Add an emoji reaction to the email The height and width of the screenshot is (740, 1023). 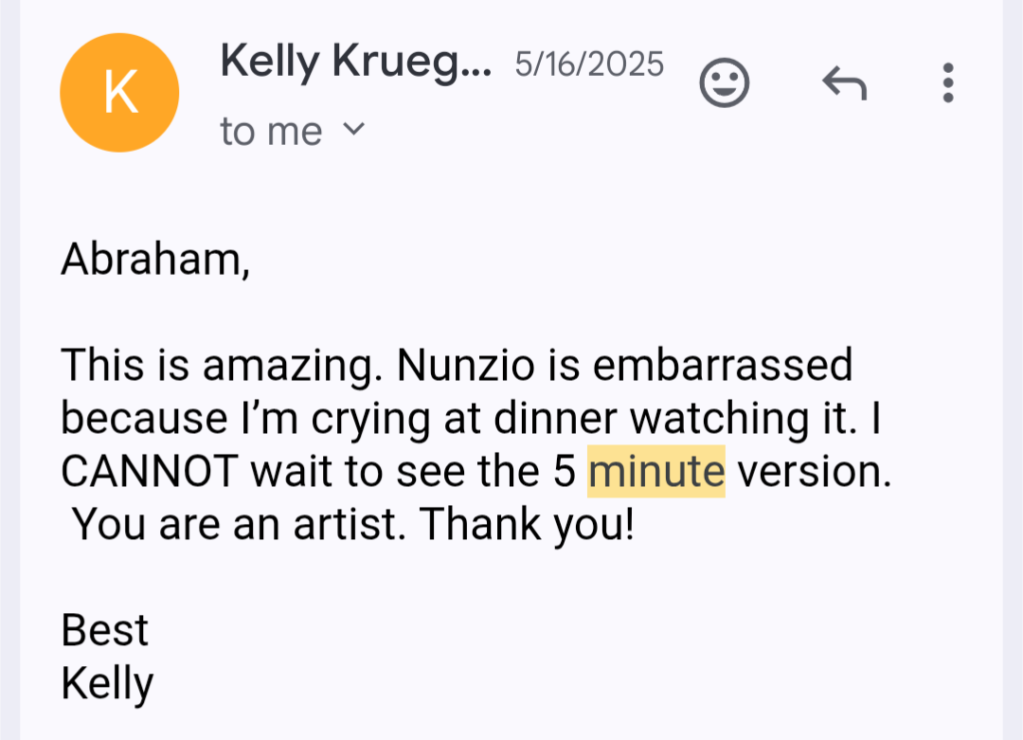tap(725, 82)
